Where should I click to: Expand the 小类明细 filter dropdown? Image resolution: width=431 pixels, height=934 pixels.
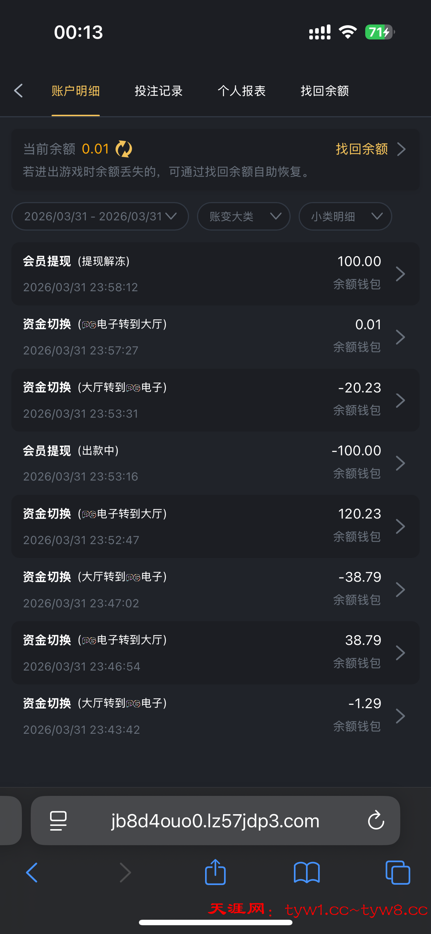[345, 216]
